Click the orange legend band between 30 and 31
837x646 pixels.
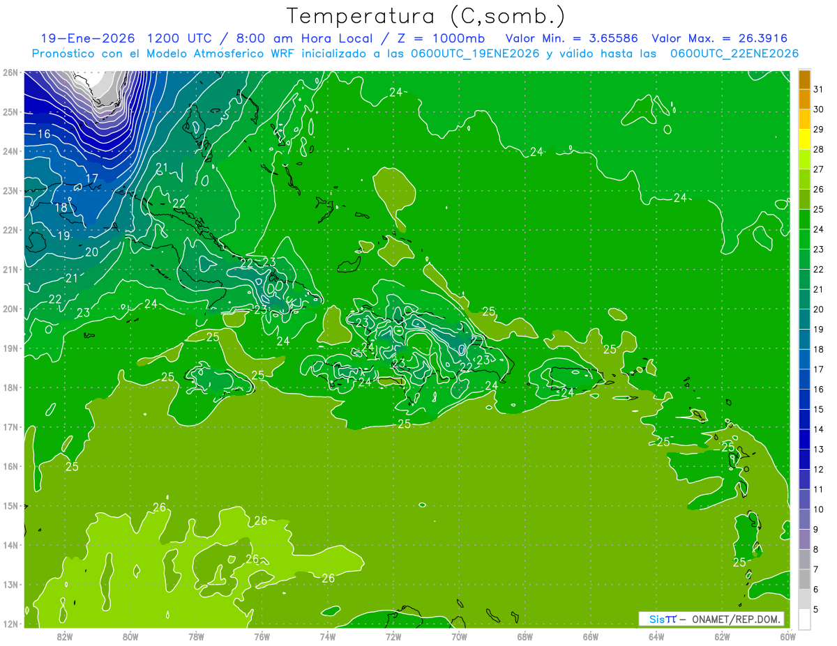(x=804, y=100)
